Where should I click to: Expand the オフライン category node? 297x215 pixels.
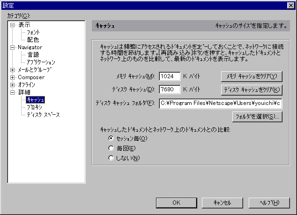[x=12, y=85]
